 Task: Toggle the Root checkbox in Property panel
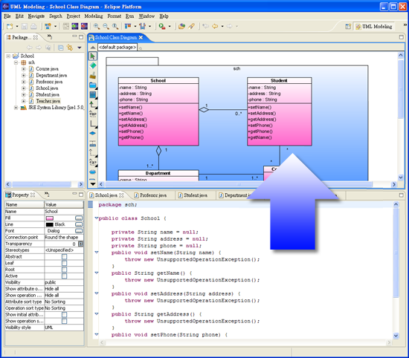pyautogui.click(x=64, y=270)
